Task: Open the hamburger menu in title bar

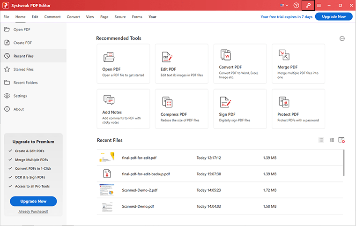Action: tap(319, 5)
